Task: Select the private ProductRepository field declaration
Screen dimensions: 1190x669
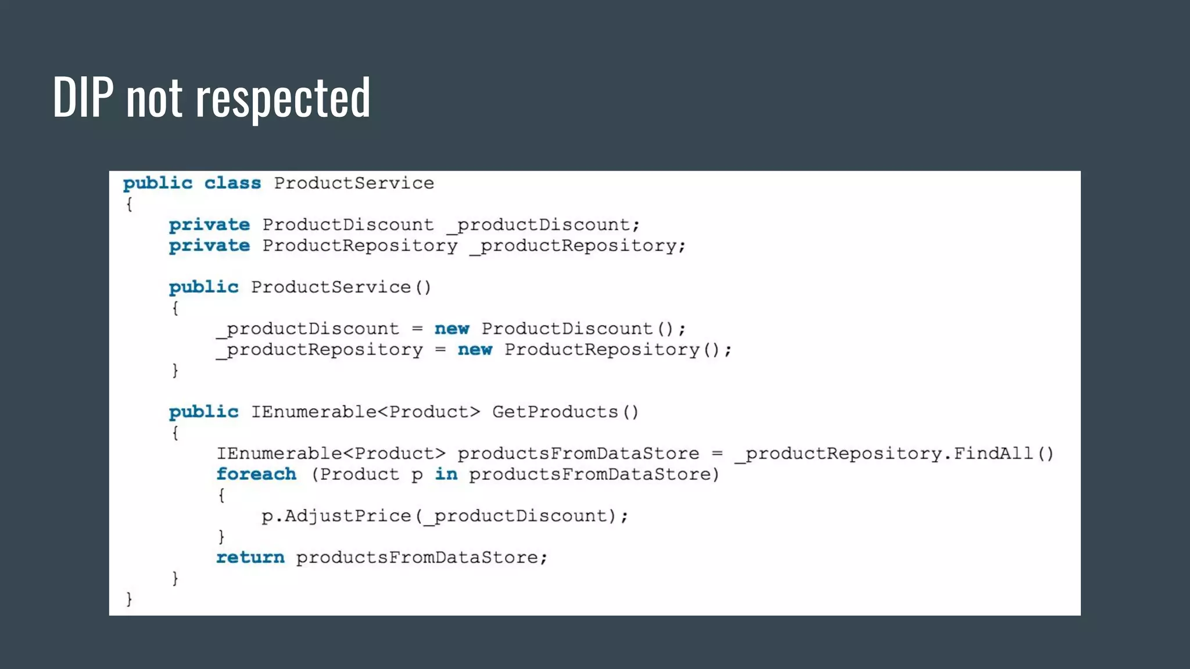Action: coord(427,246)
